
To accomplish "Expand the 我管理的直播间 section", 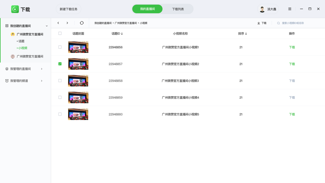I will pos(41,69).
